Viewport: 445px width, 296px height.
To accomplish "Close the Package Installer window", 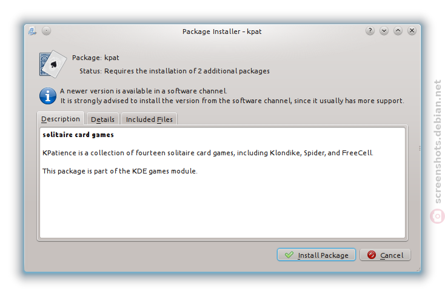I will pos(412,31).
